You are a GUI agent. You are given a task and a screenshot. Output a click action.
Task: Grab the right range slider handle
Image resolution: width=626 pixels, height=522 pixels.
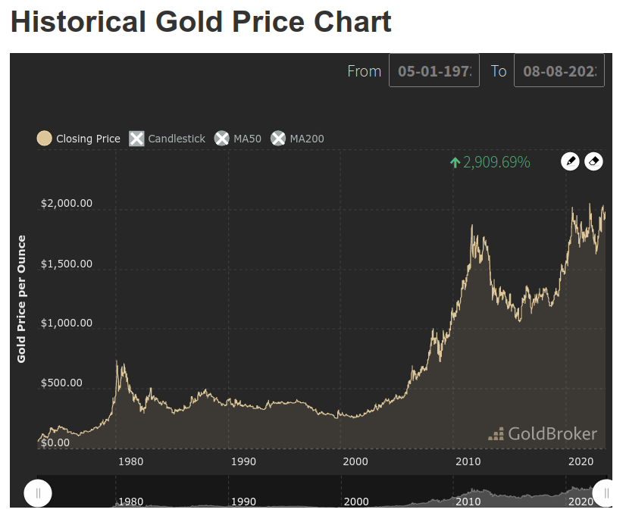[605, 493]
